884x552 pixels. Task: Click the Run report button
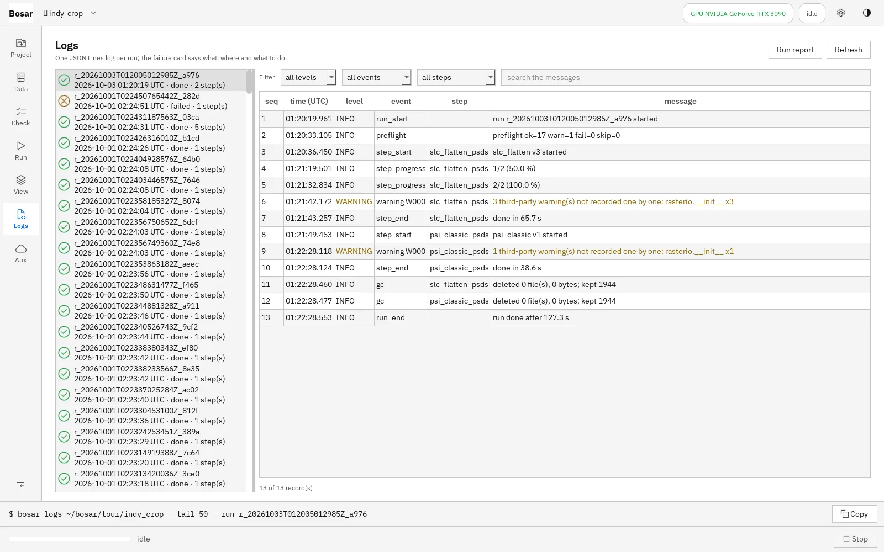point(795,50)
